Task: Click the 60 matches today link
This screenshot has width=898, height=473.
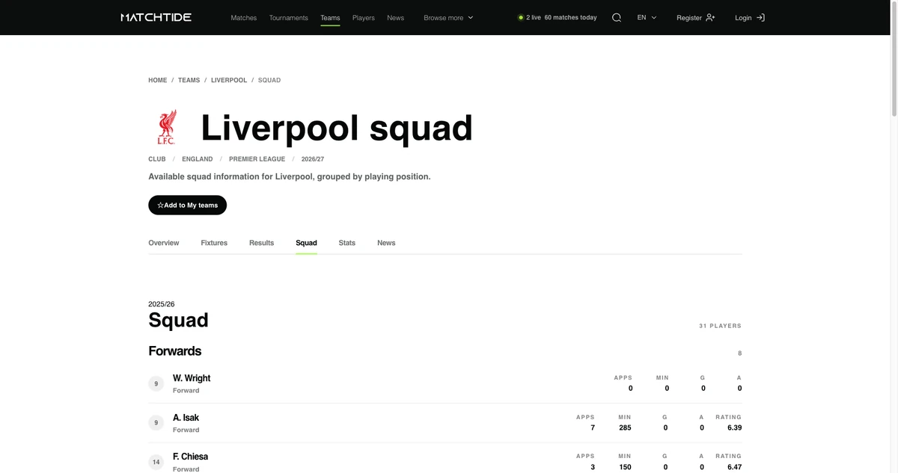Action: click(x=570, y=17)
